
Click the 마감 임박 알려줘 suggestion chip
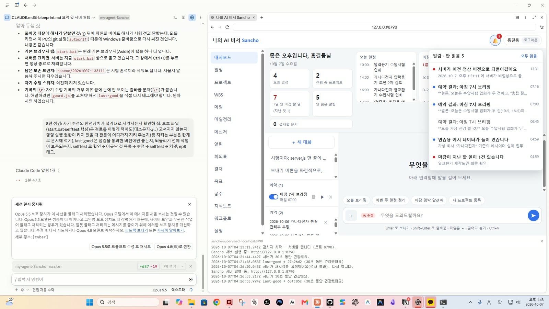pos(429,200)
